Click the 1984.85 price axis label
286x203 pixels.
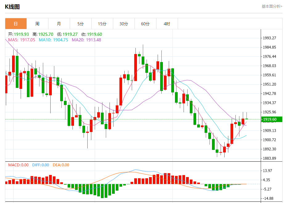coord(269,47)
